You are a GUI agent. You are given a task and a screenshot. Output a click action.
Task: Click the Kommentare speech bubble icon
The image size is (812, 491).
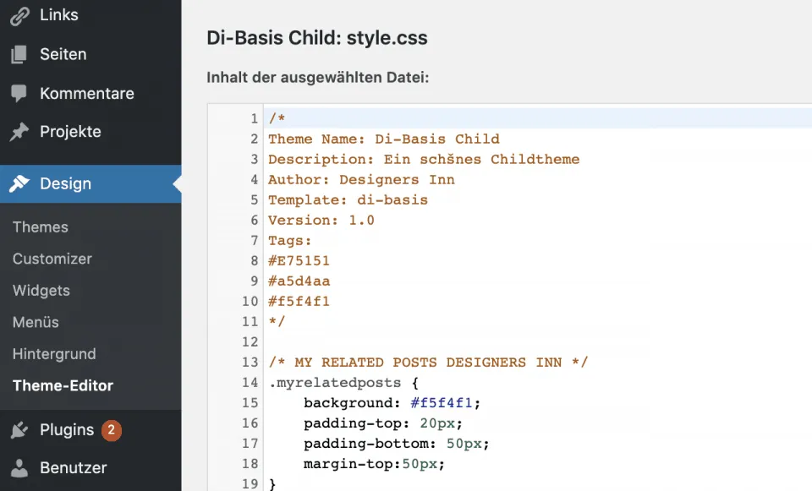click(19, 94)
